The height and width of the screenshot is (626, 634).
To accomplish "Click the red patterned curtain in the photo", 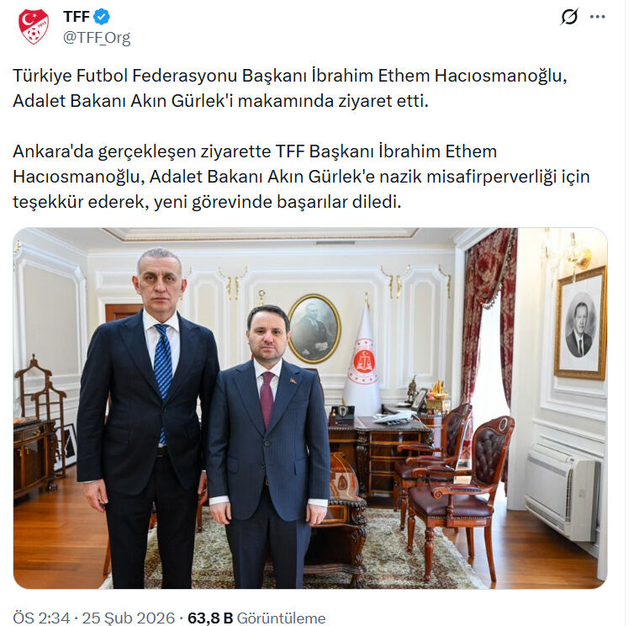I will pyautogui.click(x=490, y=320).
